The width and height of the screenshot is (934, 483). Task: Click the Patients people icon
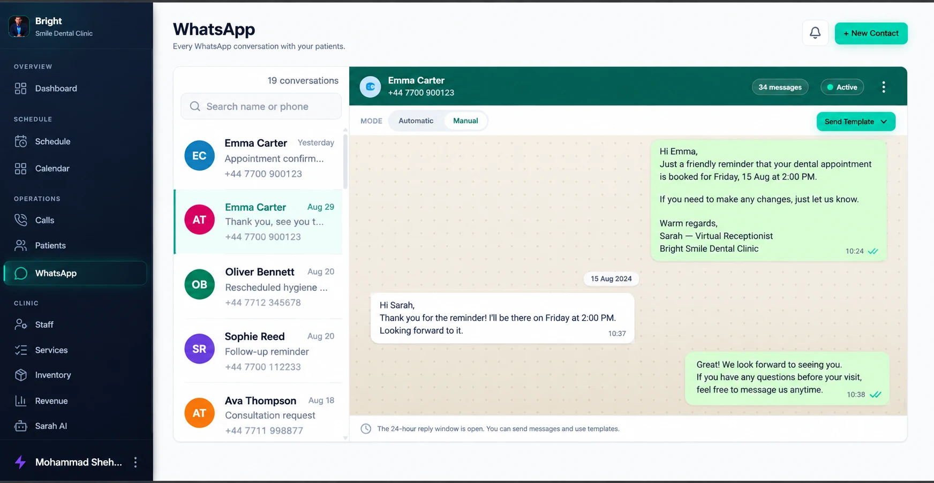coord(20,245)
